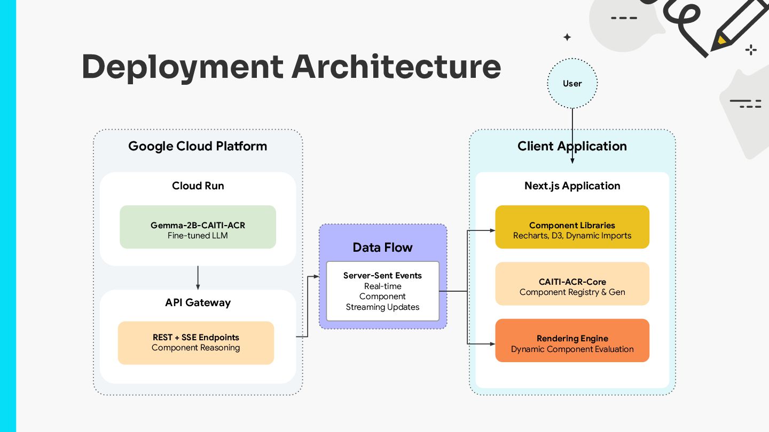Select Component Registry & Gen text
This screenshot has width=769, height=432.
pos(572,292)
